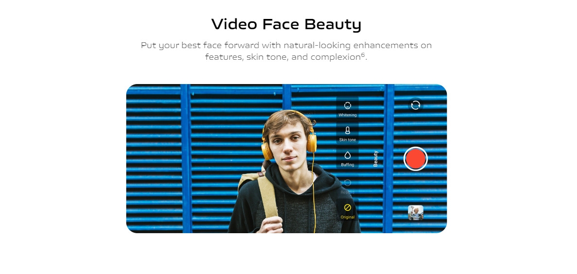Click the Whitening text label
Screen dimensions: 577x274
coord(347,115)
